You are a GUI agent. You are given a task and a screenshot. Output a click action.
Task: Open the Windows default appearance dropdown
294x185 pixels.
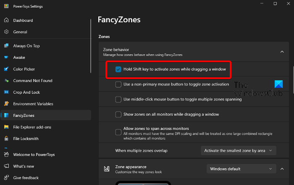pos(241,169)
